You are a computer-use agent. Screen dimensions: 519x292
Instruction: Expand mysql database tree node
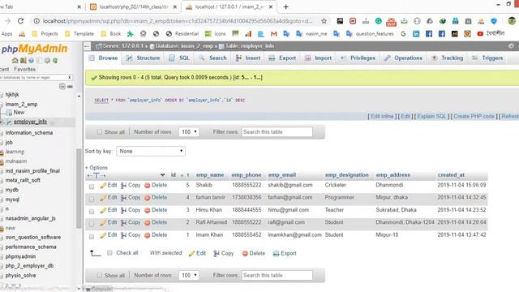coord(2,200)
